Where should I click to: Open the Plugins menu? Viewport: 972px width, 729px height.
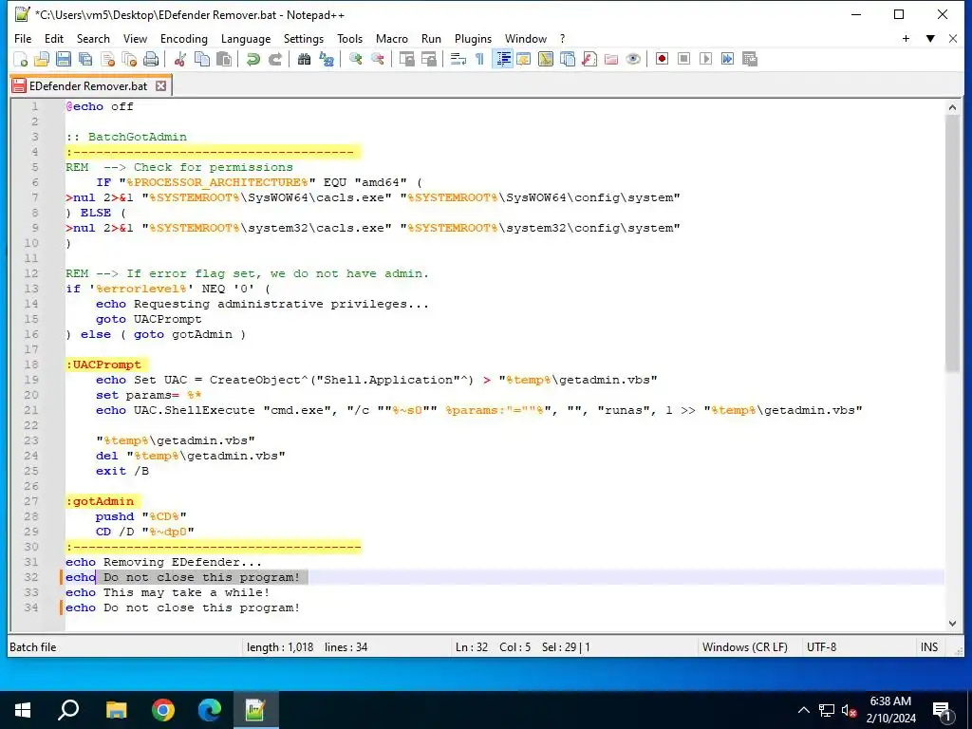coord(473,38)
